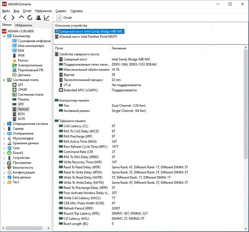Select the AIDA64 v5.98.4800 root node
Image resolution: width=249 pixels, height=232 pixels.
[21, 31]
